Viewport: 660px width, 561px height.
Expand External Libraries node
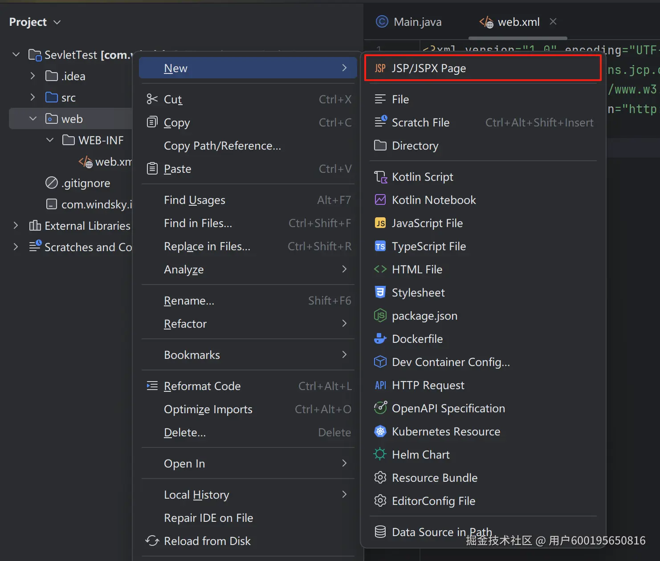point(16,225)
